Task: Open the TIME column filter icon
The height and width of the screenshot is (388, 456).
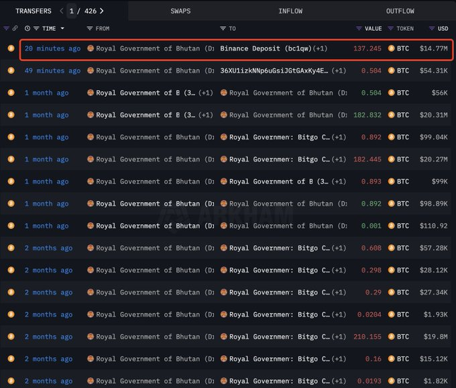Action: point(36,28)
